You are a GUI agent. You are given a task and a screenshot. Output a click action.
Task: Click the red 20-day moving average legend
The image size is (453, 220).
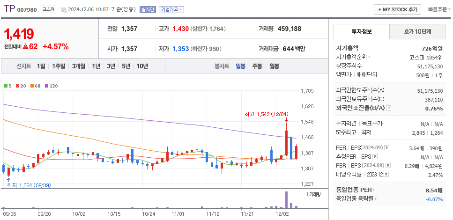[20, 86]
